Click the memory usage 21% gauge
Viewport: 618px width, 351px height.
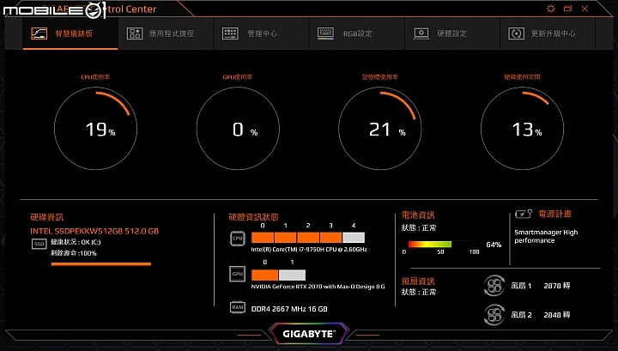point(380,129)
